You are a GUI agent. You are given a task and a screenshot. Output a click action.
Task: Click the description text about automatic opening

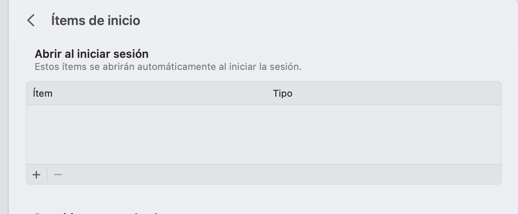(x=168, y=67)
